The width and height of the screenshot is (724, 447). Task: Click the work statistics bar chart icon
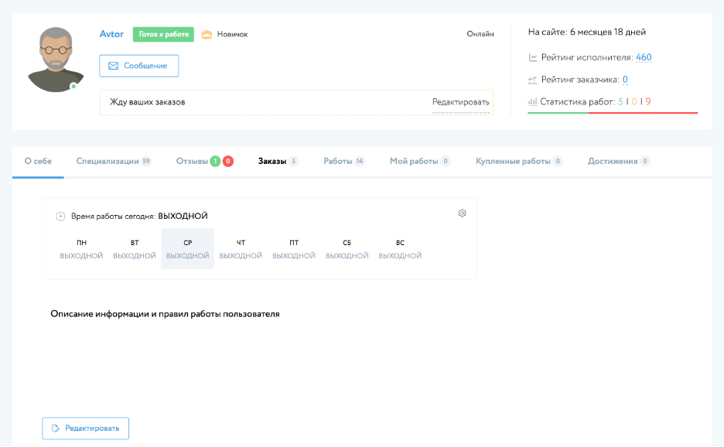532,102
